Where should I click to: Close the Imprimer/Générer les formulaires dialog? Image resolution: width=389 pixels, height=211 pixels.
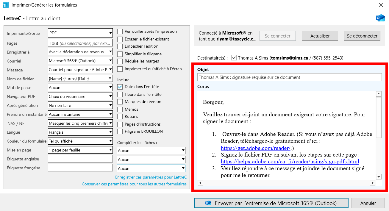pos(381,5)
